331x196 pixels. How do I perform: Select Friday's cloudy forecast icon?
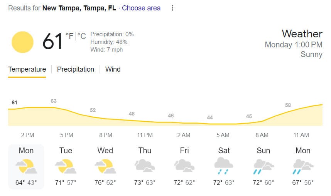(184, 166)
